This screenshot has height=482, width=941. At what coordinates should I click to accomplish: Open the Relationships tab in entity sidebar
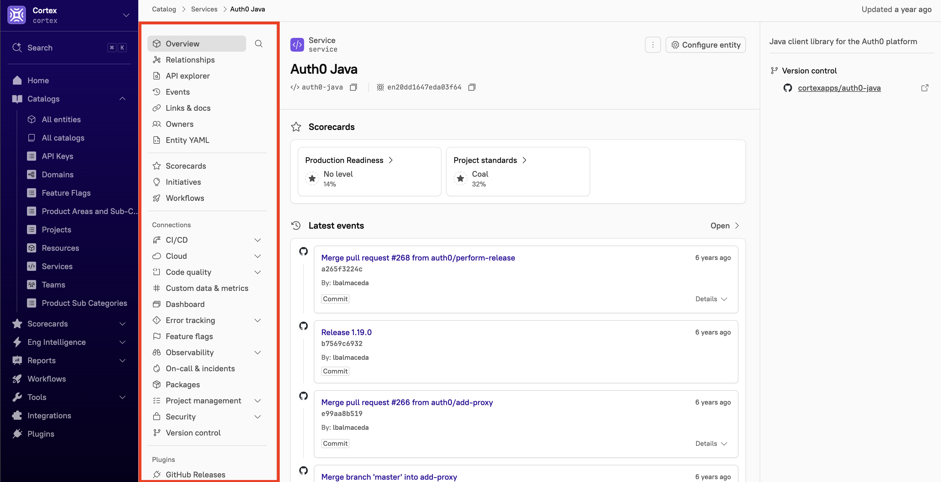pyautogui.click(x=190, y=60)
